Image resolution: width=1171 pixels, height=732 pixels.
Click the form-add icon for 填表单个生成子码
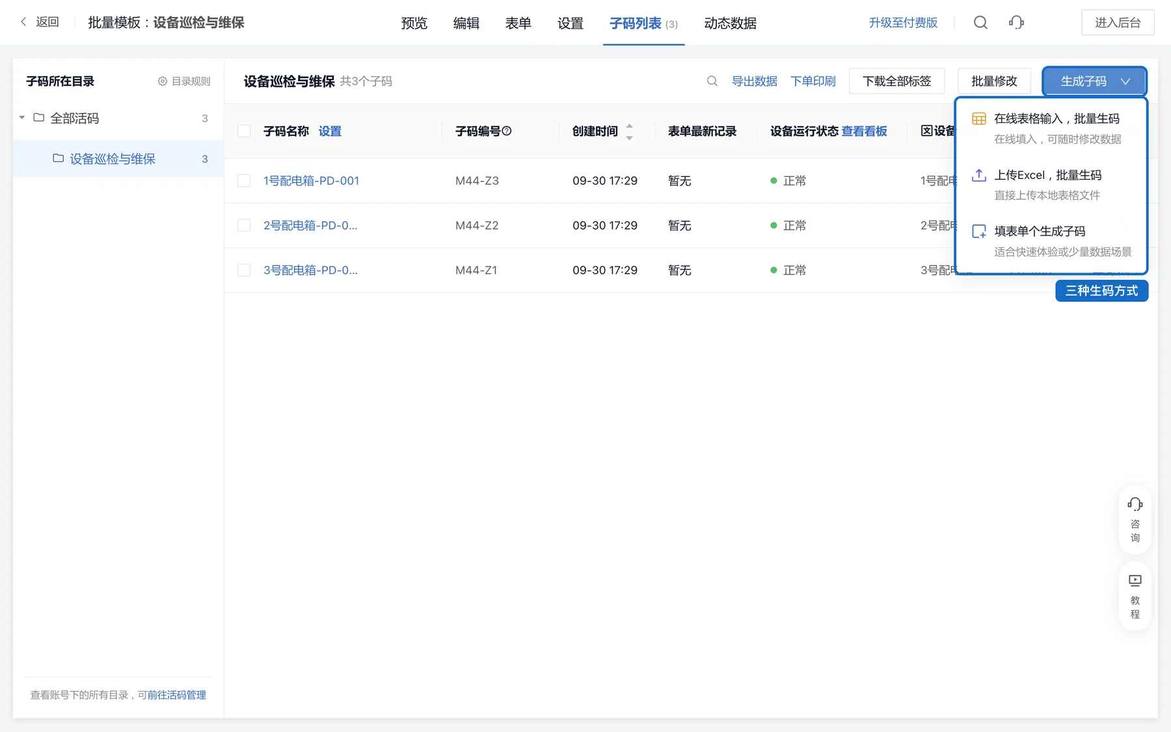[x=979, y=232]
